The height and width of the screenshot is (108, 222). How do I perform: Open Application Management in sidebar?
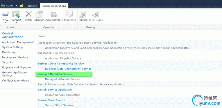click(x=18, y=42)
